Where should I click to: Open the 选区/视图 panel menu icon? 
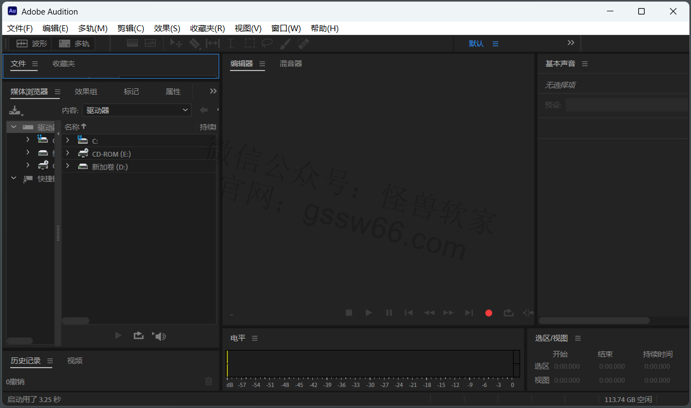click(578, 338)
